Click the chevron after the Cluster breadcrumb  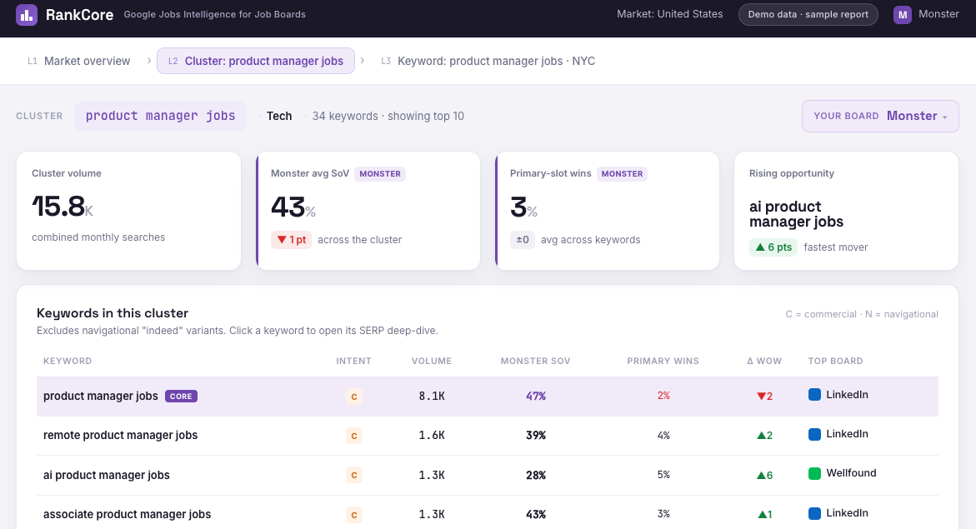[363, 60]
